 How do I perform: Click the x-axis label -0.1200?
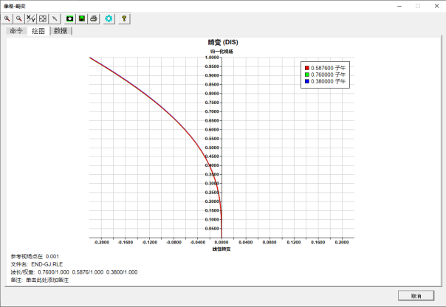pos(150,242)
